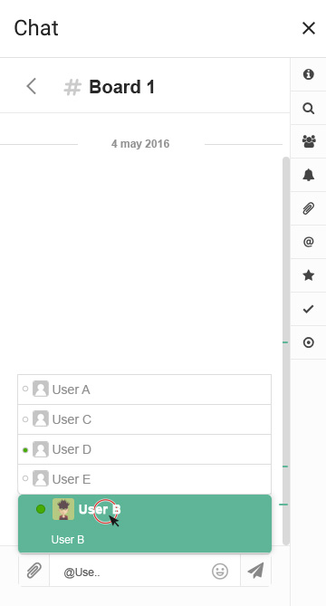
Task: Send message with paper plane button
Action: (255, 571)
